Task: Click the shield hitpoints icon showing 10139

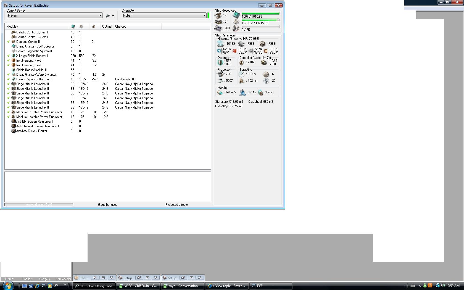Action: click(220, 44)
